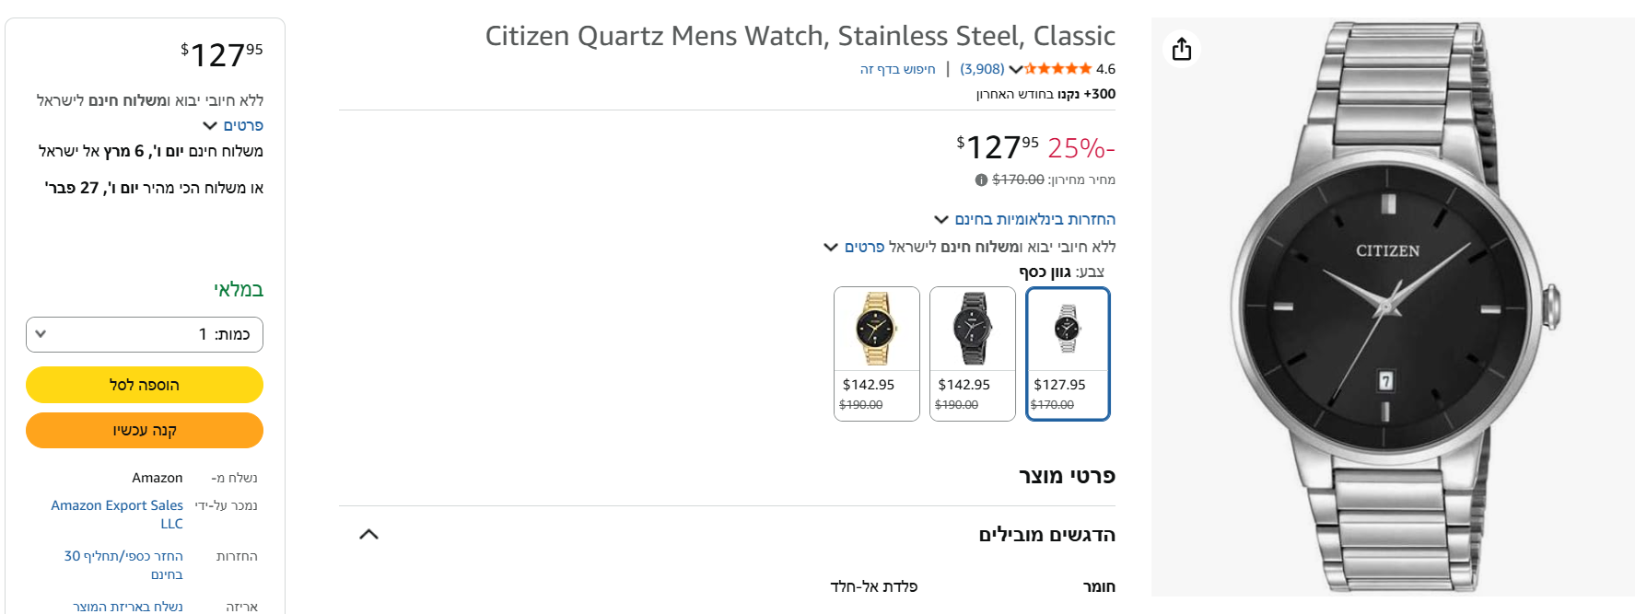Screen dimensions: 1635x614
Task: Expand import fees details in center column
Action: pyautogui.click(x=855, y=247)
